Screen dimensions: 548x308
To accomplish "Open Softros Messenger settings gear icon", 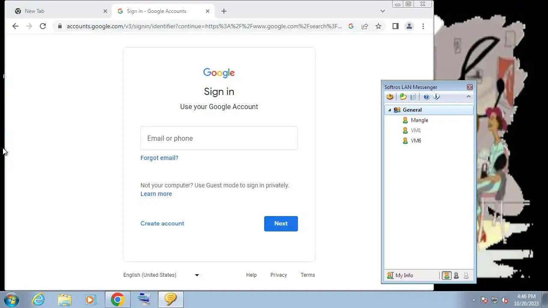I will tap(390, 97).
